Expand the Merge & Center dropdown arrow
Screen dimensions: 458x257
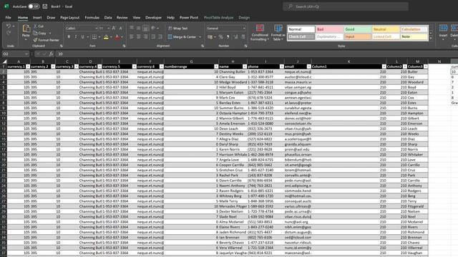(200, 37)
